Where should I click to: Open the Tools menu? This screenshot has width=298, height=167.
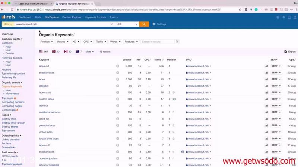pyautogui.click(x=114, y=17)
